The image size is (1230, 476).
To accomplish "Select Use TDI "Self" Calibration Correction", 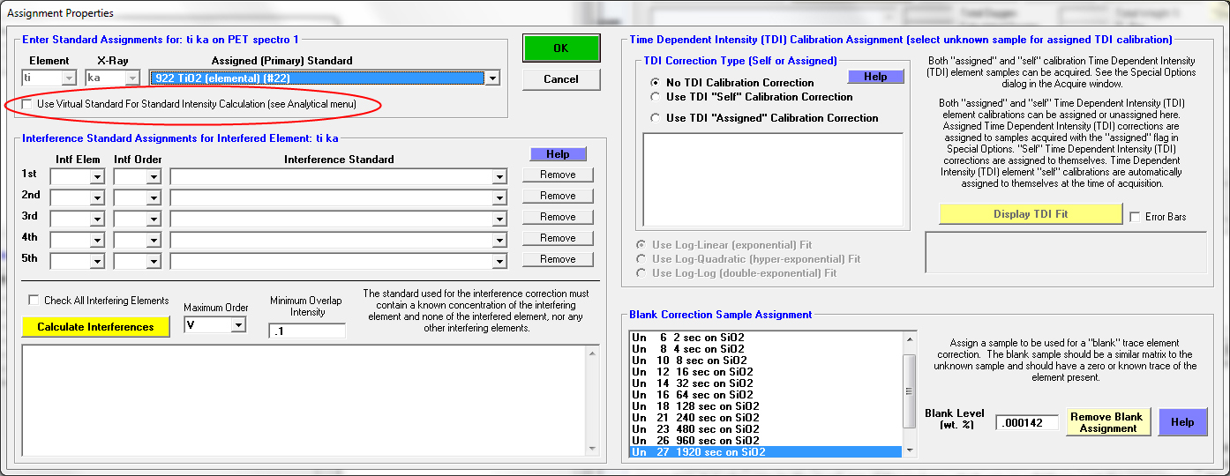I will coord(656,97).
